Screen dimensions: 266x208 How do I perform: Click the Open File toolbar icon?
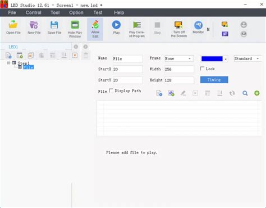[x=13, y=28]
